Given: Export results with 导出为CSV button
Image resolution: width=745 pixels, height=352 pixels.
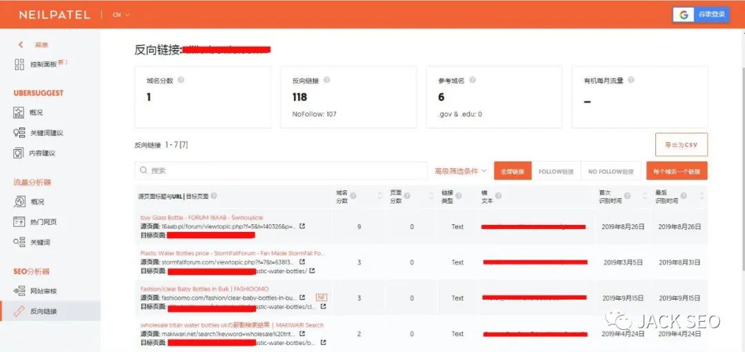Looking at the screenshot, I should (682, 145).
